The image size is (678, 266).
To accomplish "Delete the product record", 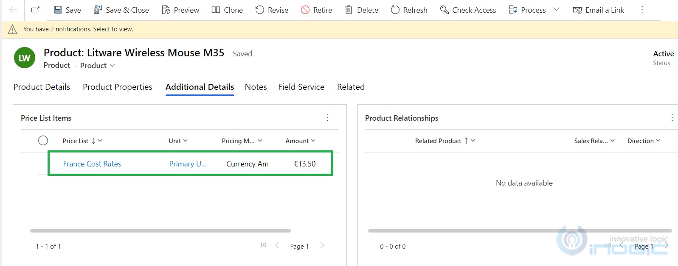I will click(x=361, y=10).
